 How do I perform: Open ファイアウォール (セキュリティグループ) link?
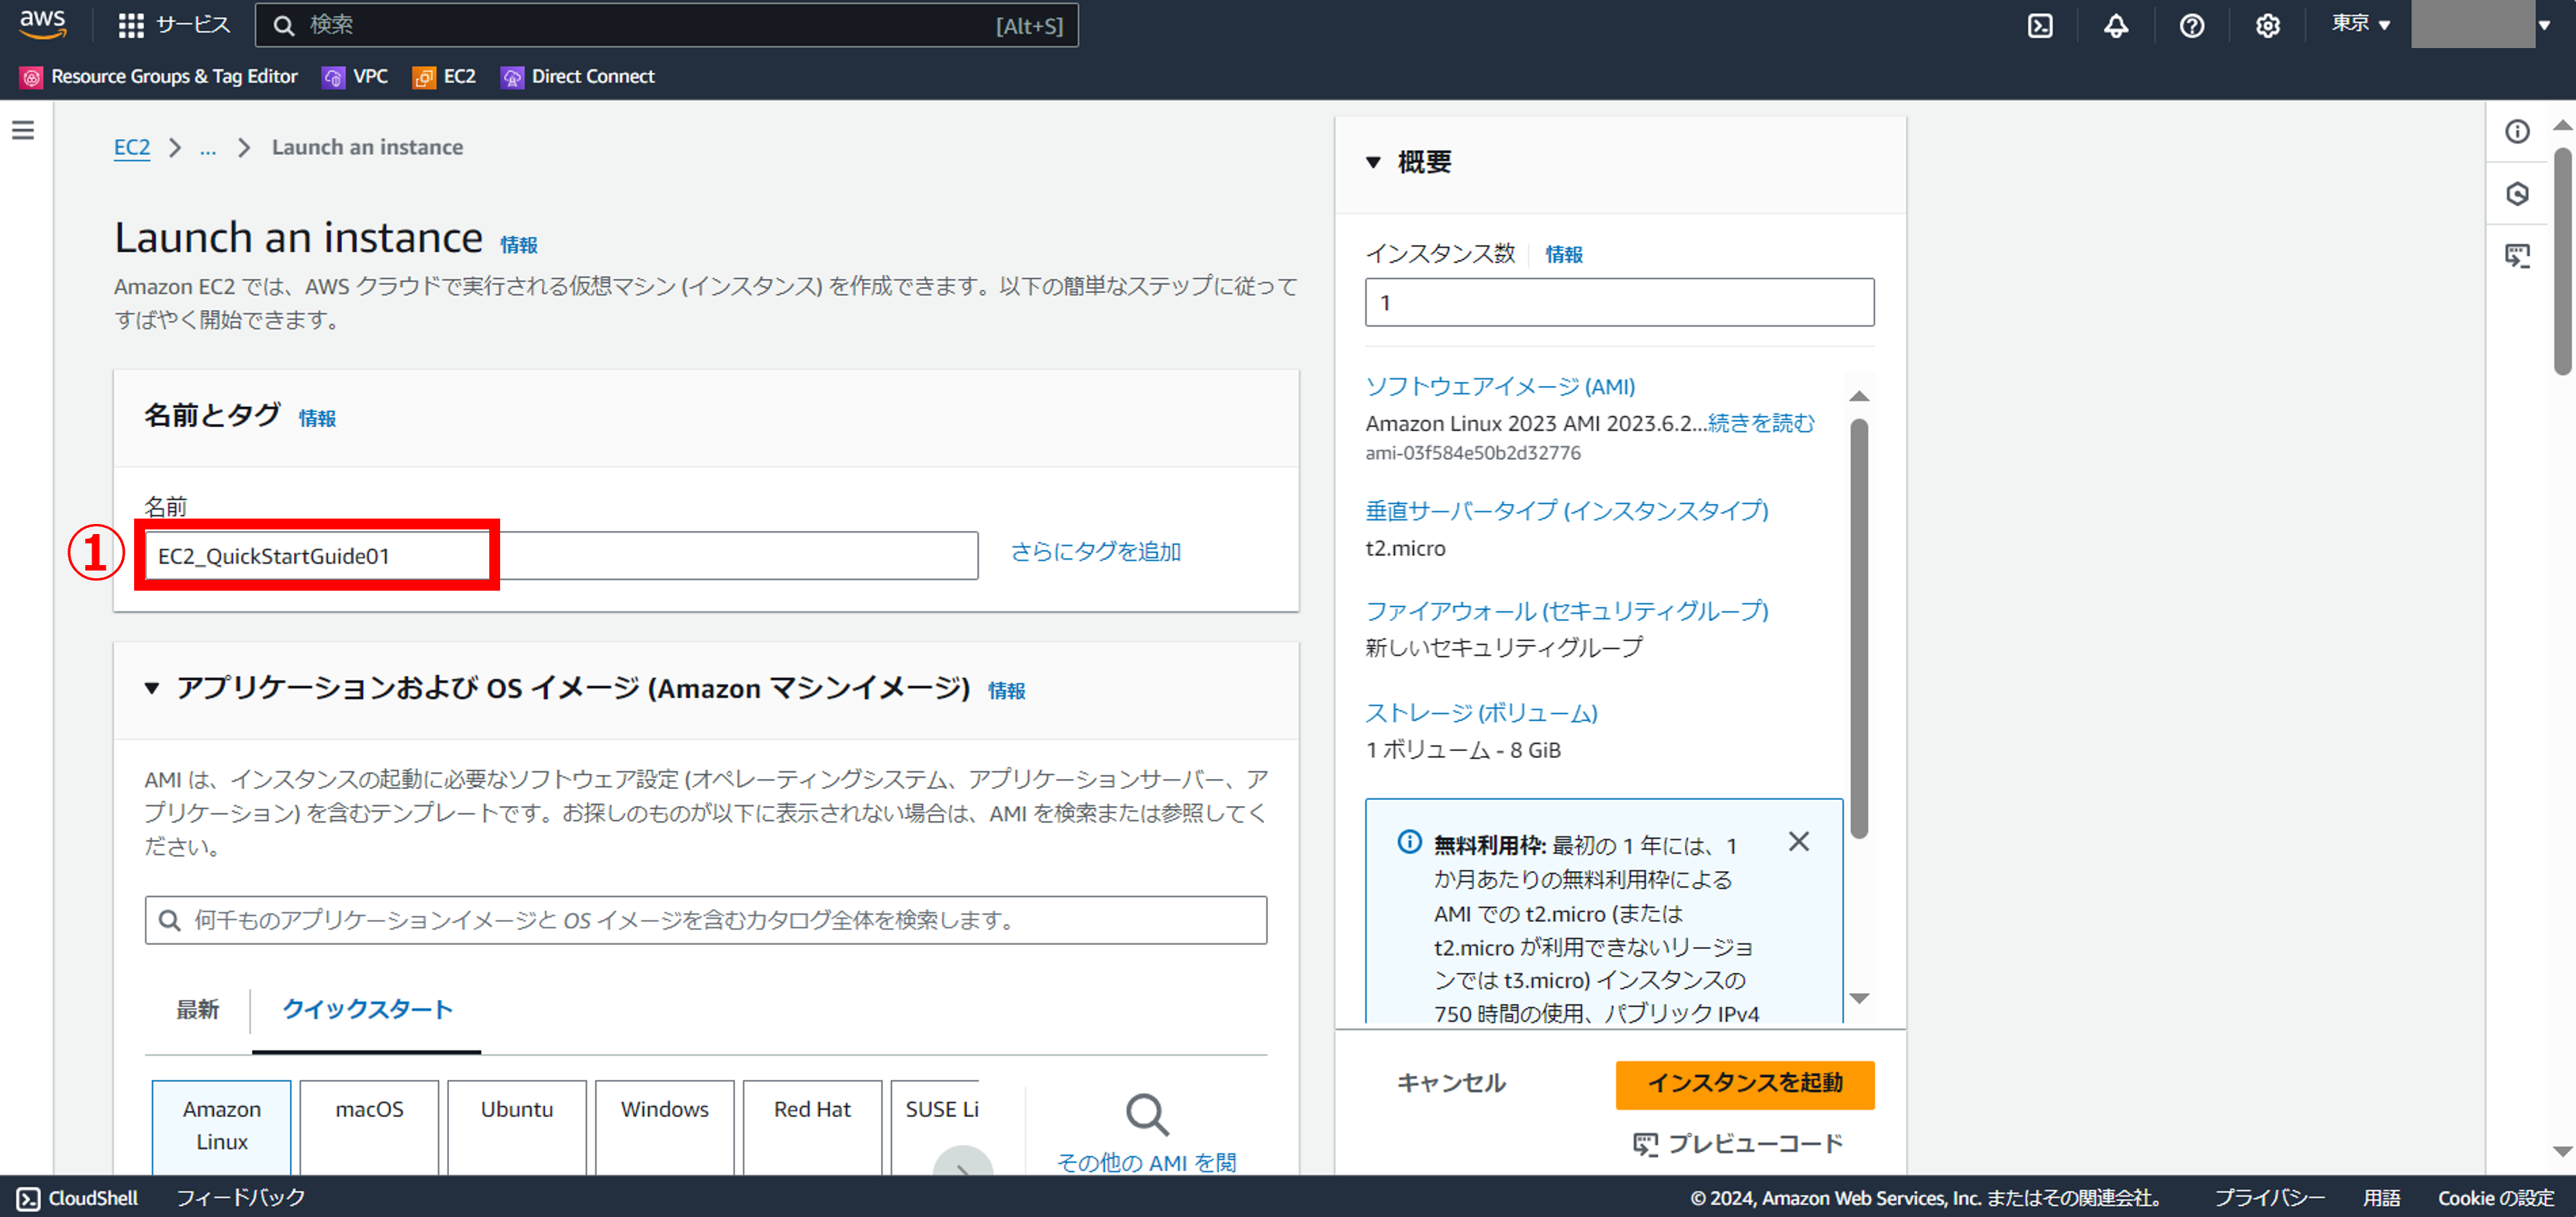1567,610
